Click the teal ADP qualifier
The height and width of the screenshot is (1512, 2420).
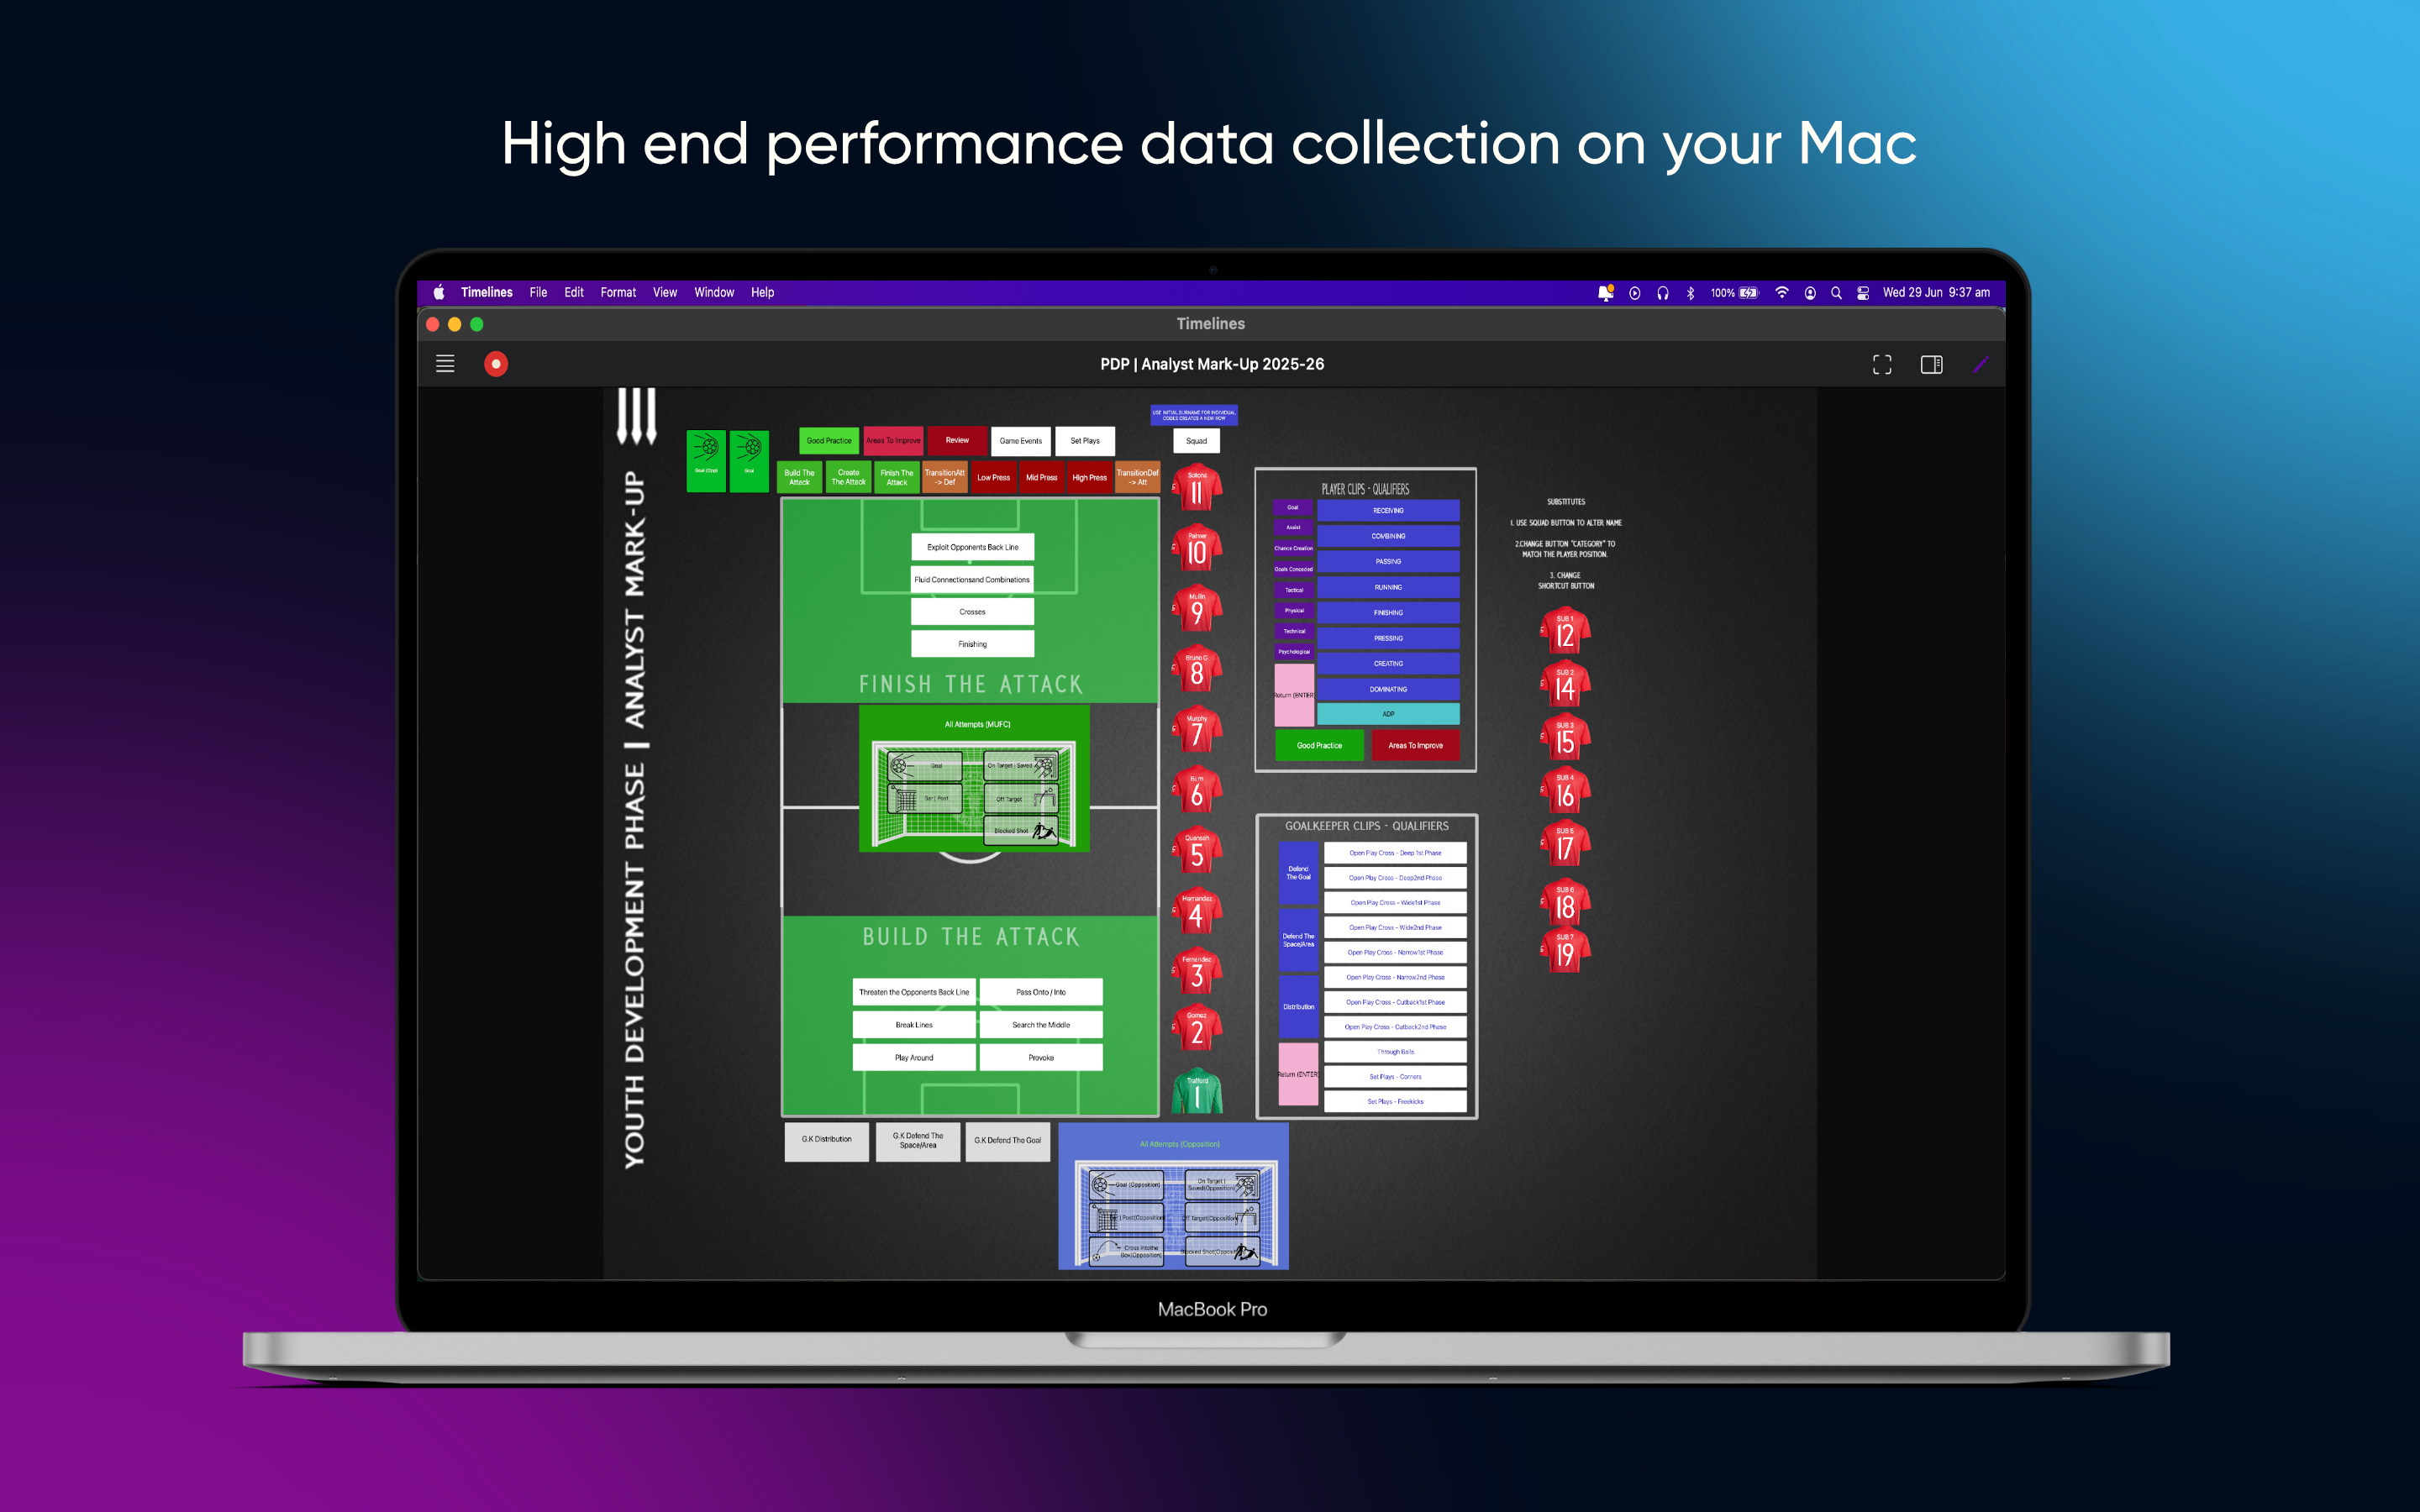(1388, 714)
